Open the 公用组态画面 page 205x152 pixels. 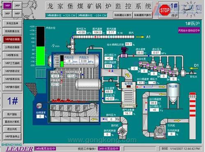tap(12, 47)
